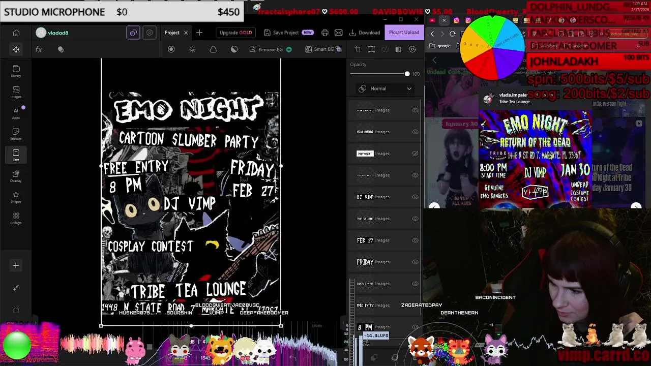Show the hidden third Images layer
651x366 pixels.
click(415, 154)
